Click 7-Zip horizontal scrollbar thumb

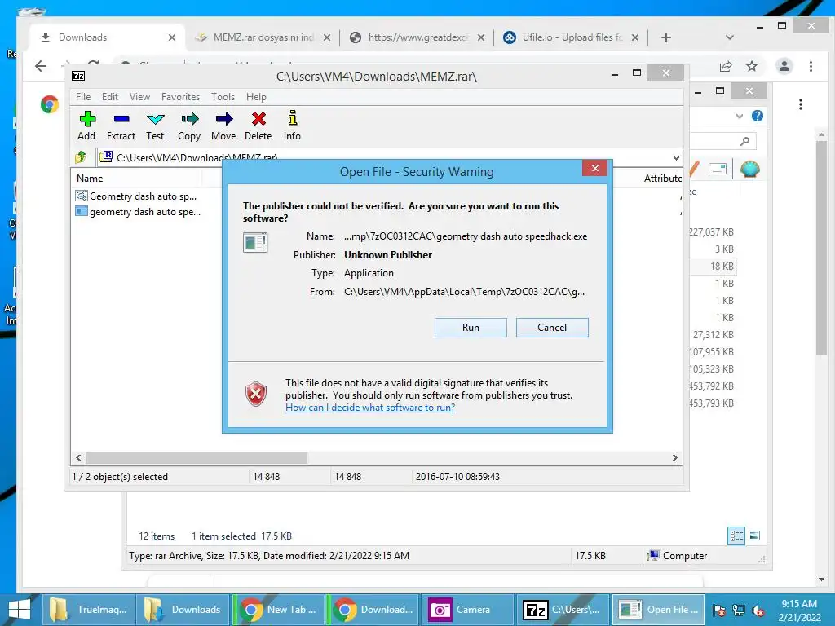(x=197, y=458)
